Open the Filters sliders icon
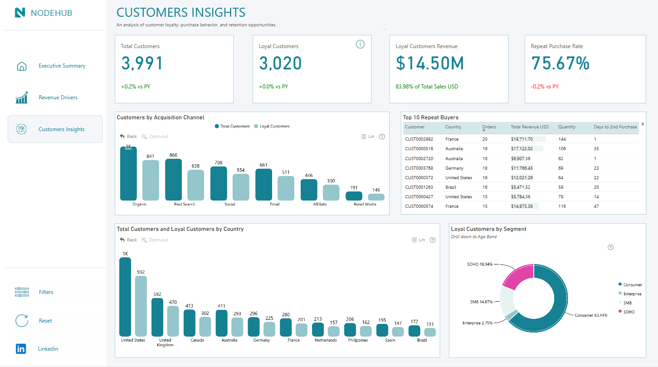Screen dimensions: 658x367 pyautogui.click(x=22, y=292)
